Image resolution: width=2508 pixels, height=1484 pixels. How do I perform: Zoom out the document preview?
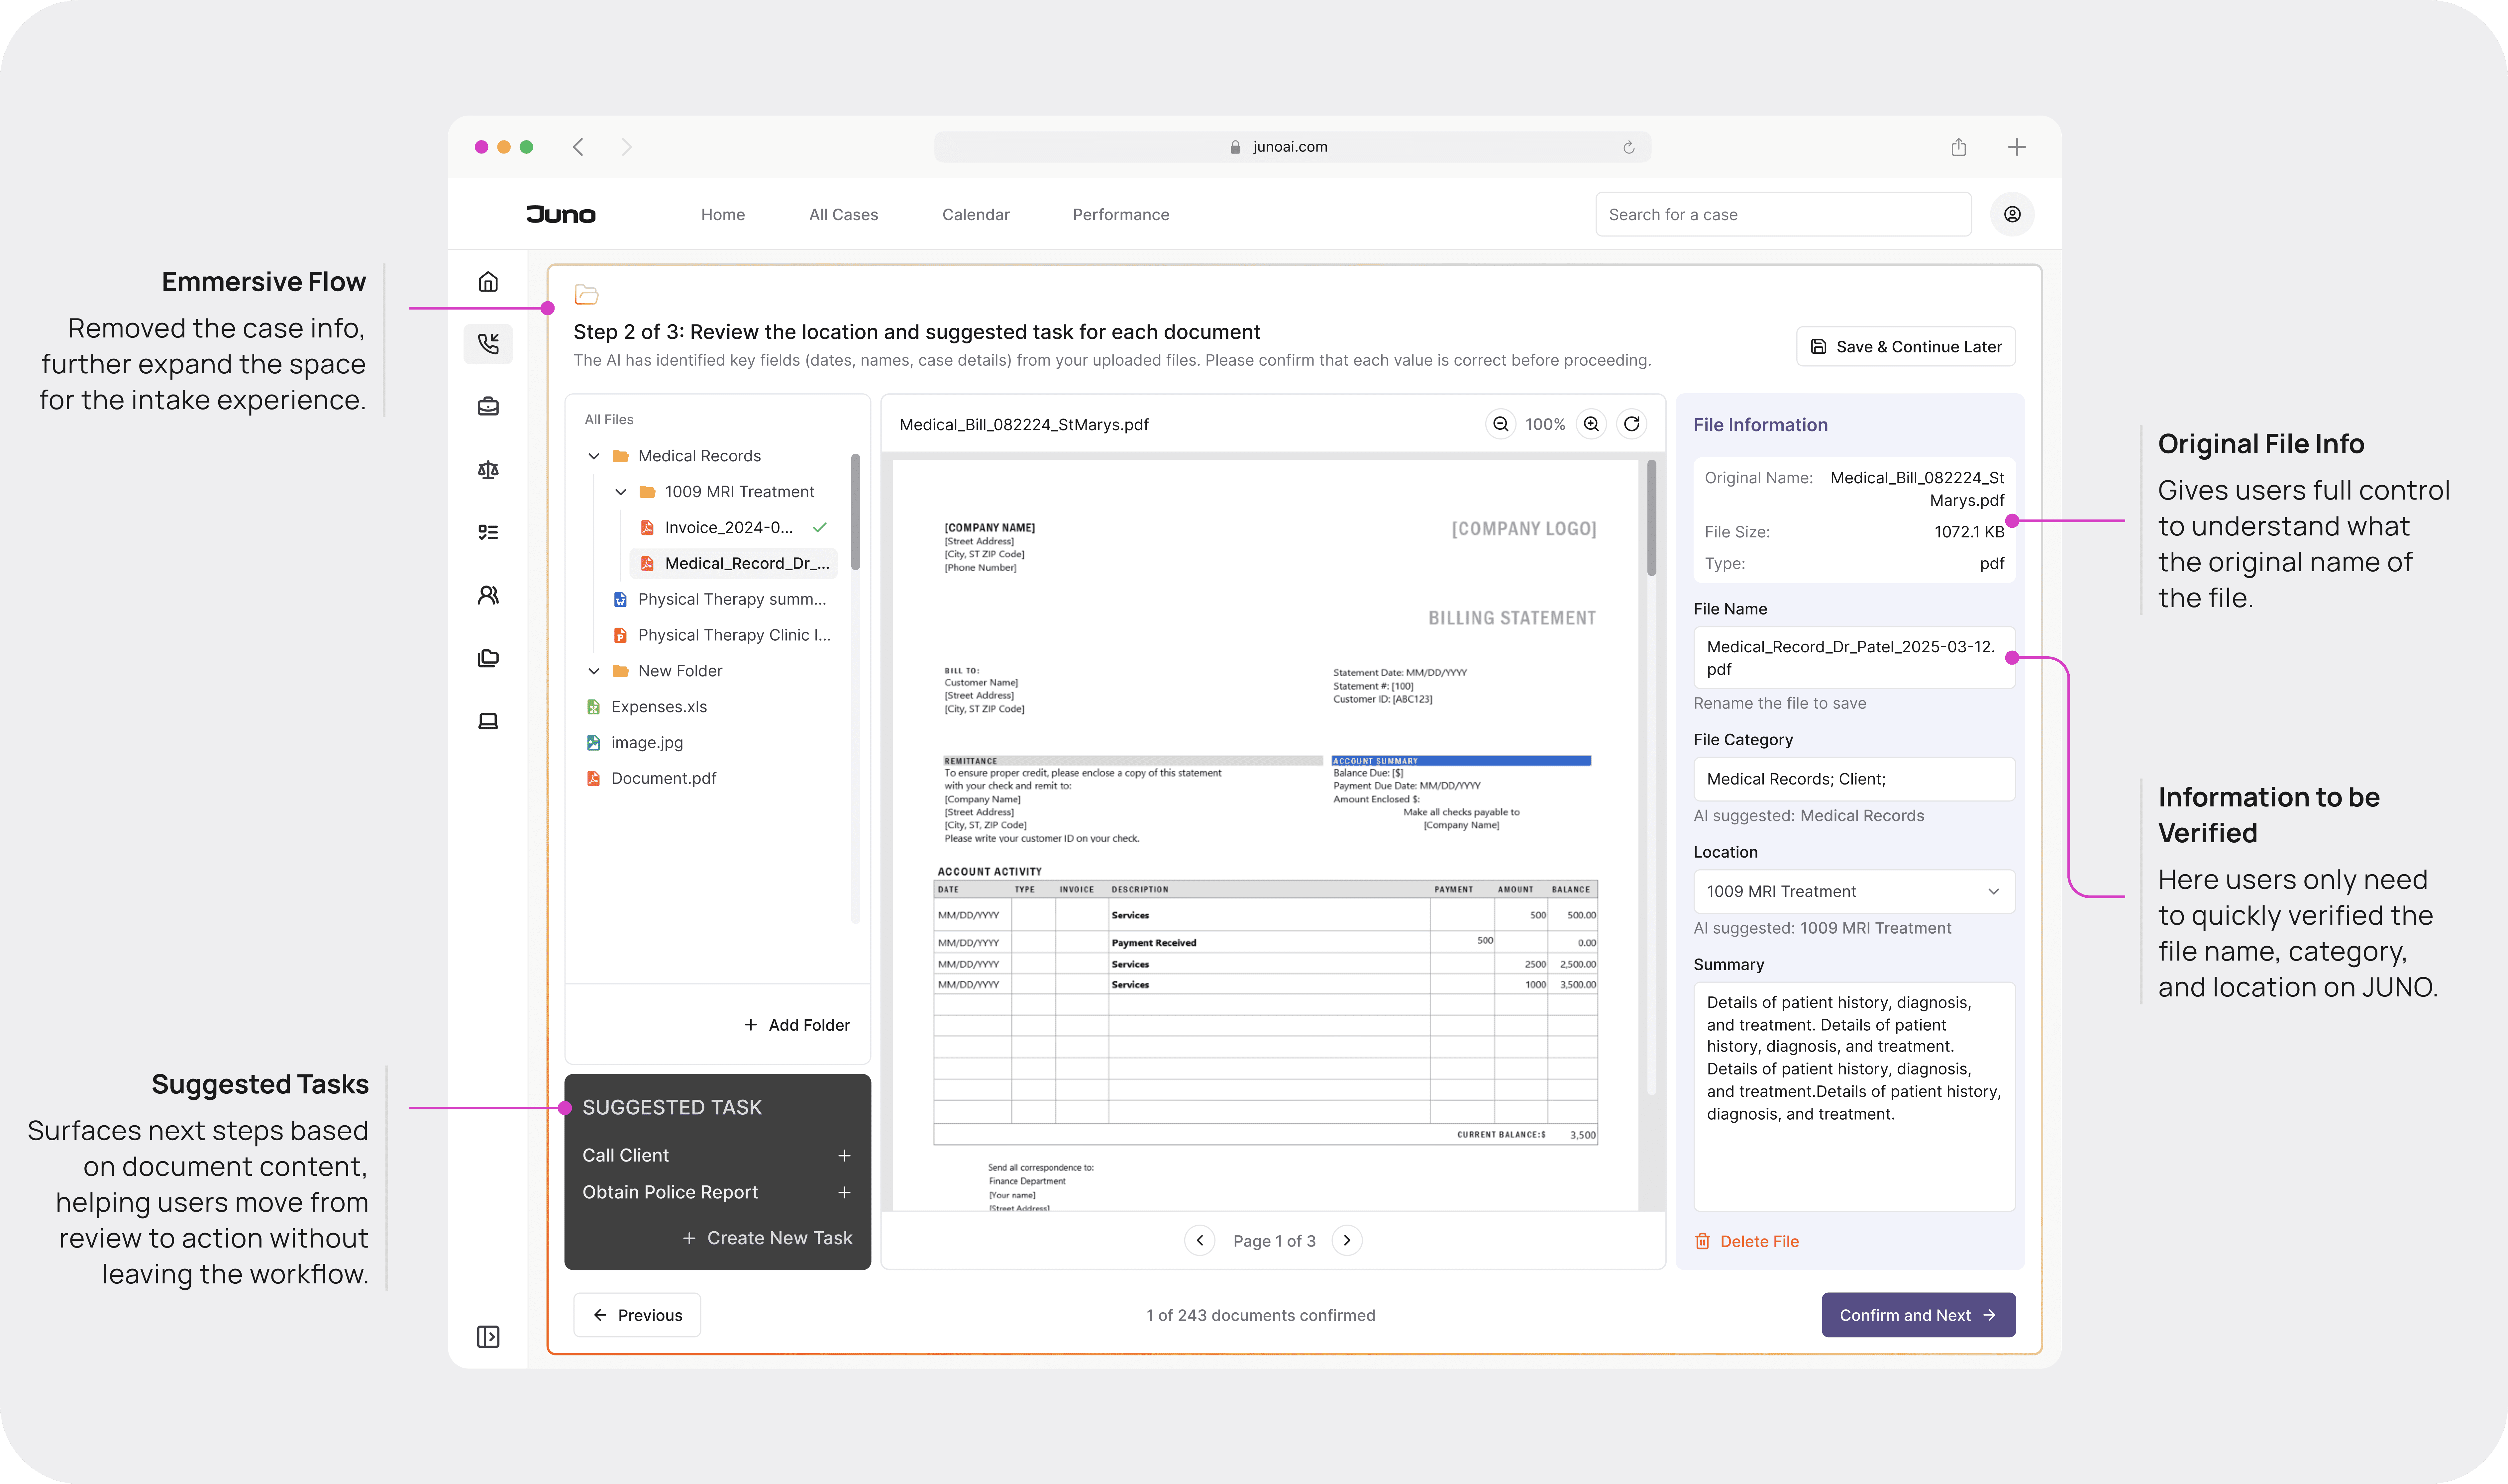(1501, 424)
